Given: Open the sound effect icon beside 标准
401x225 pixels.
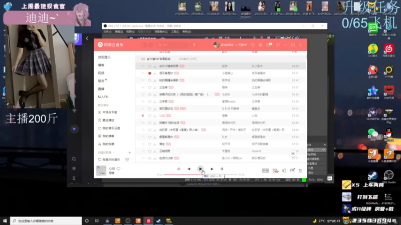Looking at the screenshot, I should (x=275, y=170).
